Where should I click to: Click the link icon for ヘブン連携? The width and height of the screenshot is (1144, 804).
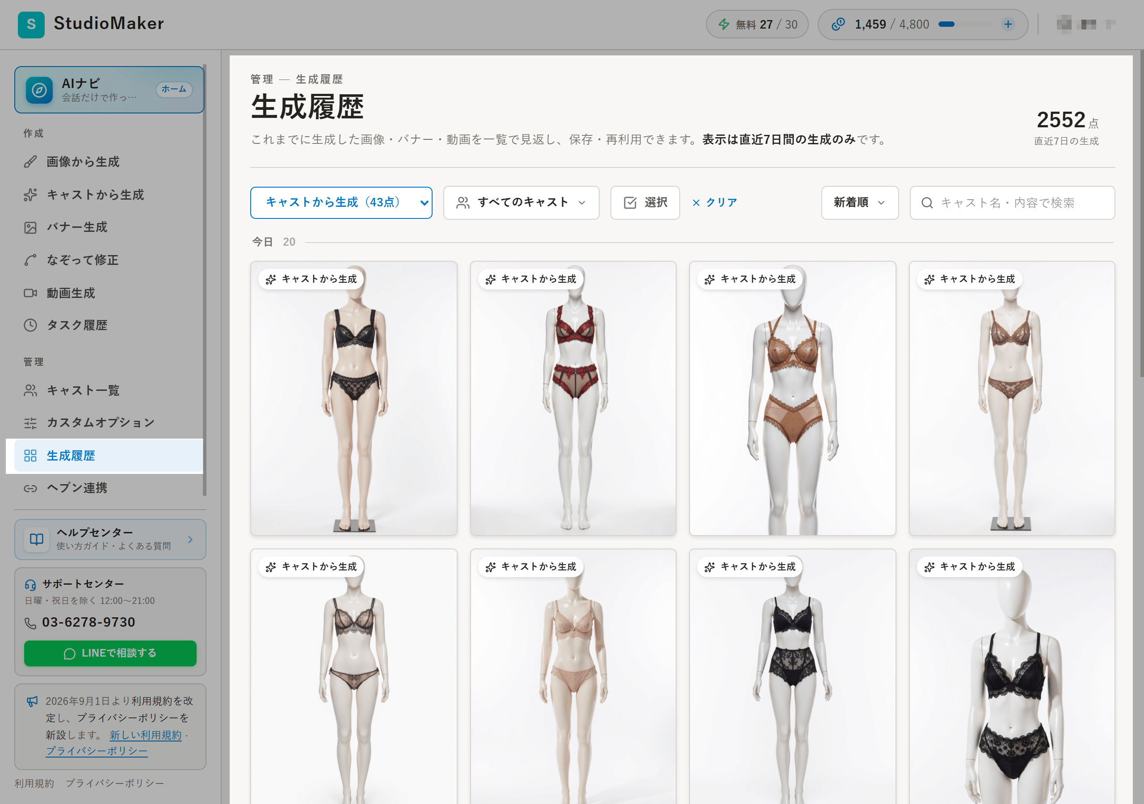click(30, 488)
